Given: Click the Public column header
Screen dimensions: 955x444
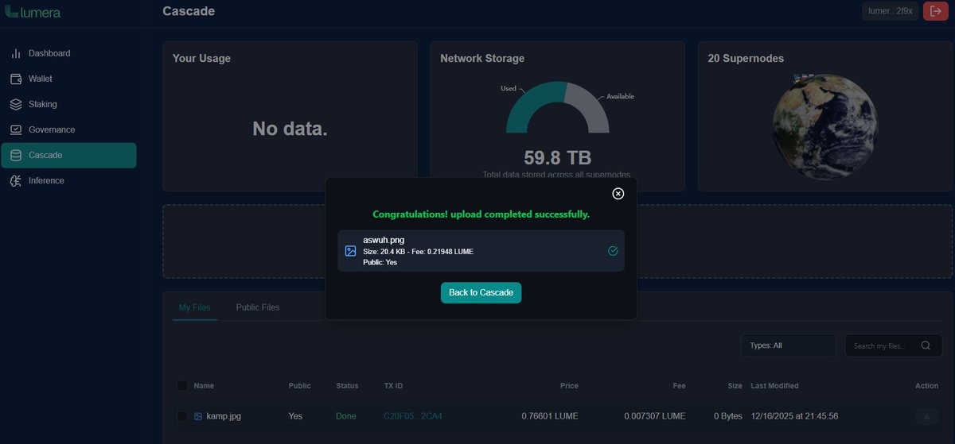Looking at the screenshot, I should point(300,386).
